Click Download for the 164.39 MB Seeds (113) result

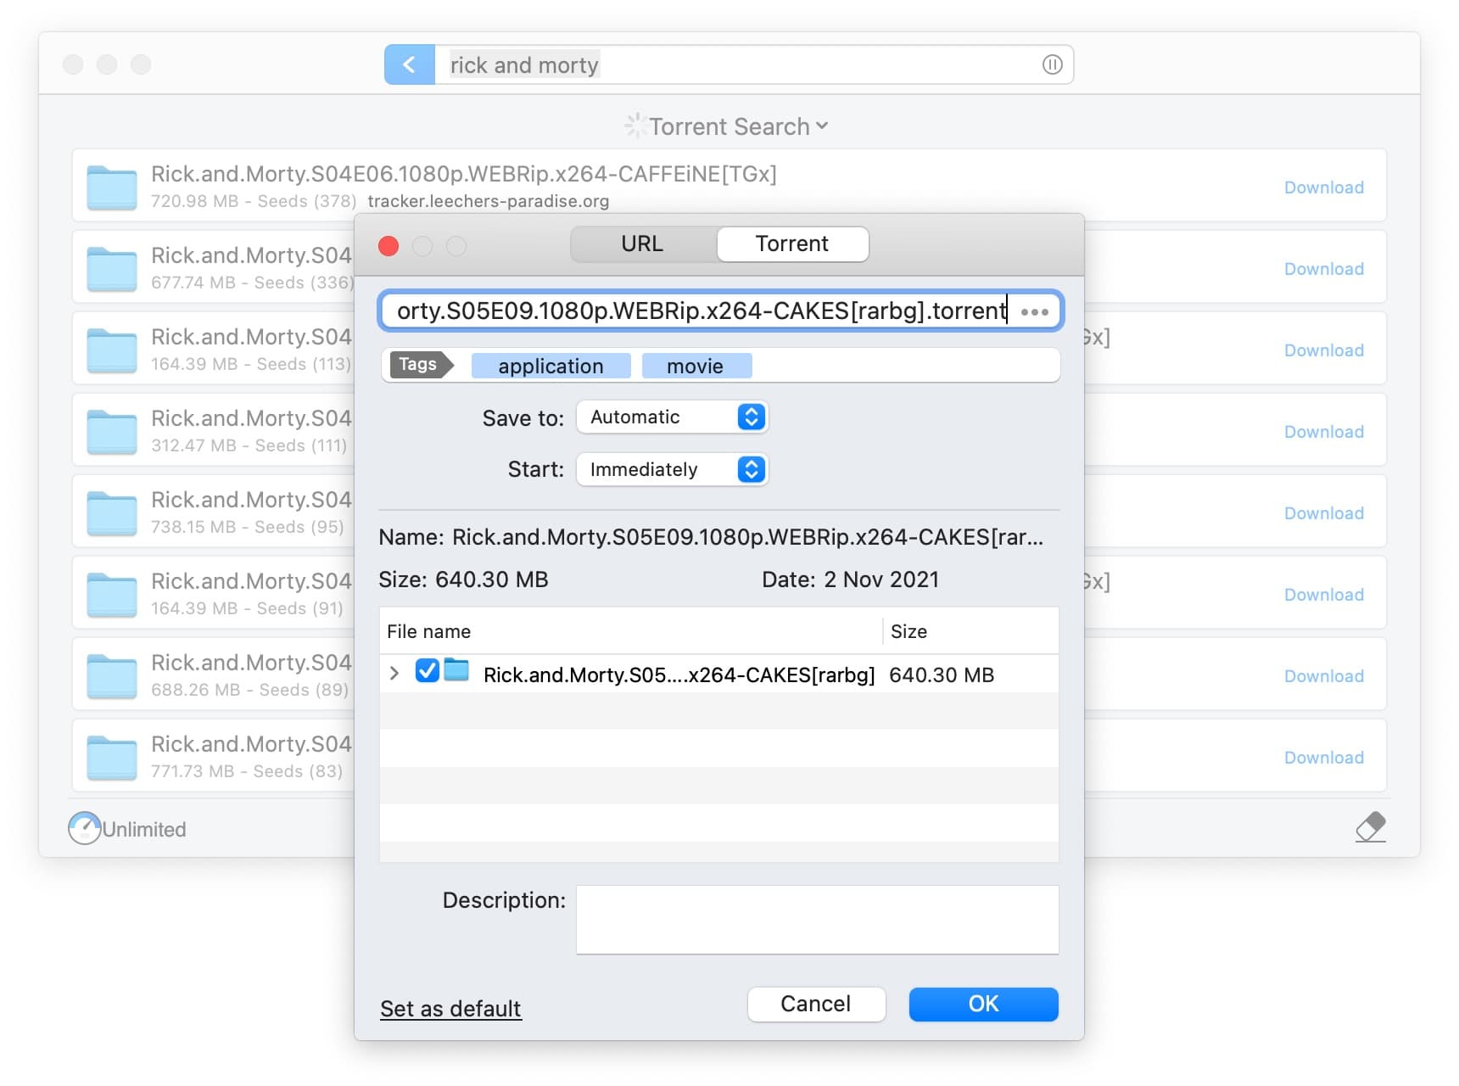(1323, 350)
